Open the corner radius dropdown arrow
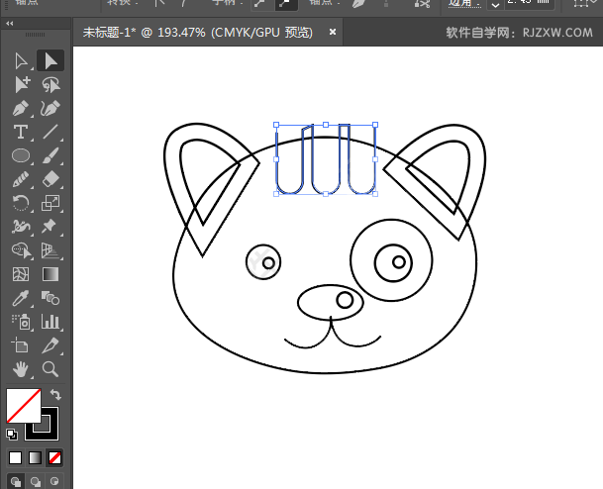 tap(495, 5)
